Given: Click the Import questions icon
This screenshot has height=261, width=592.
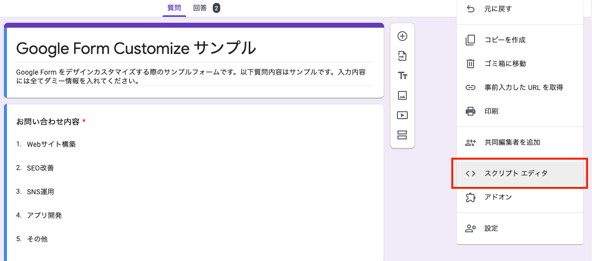Looking at the screenshot, I should pyautogui.click(x=402, y=56).
